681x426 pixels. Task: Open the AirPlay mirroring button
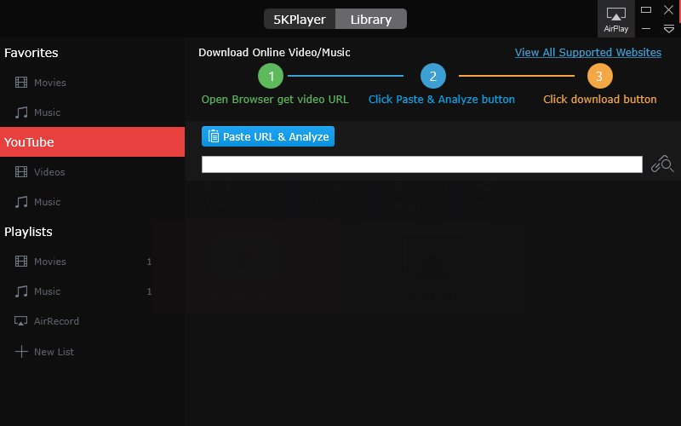[x=615, y=19]
